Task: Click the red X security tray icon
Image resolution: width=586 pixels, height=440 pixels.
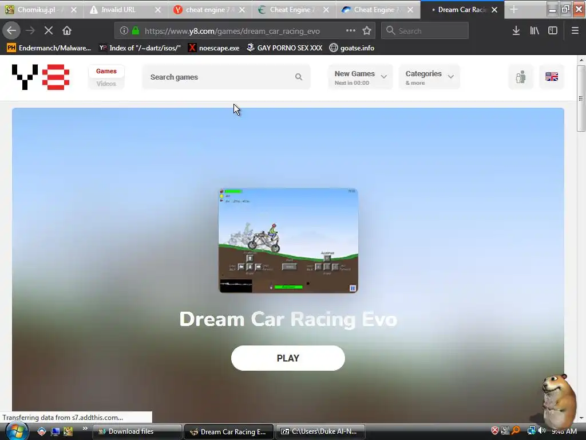Action: coord(495,431)
